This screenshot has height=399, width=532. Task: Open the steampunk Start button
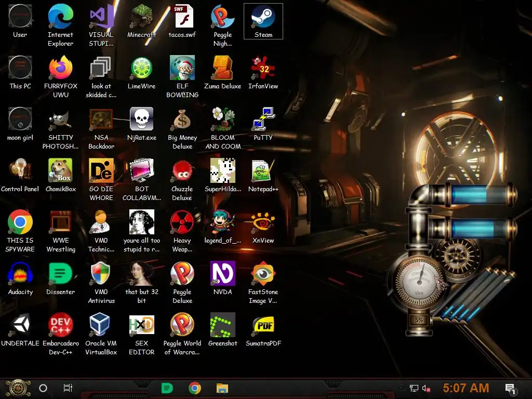[18, 388]
